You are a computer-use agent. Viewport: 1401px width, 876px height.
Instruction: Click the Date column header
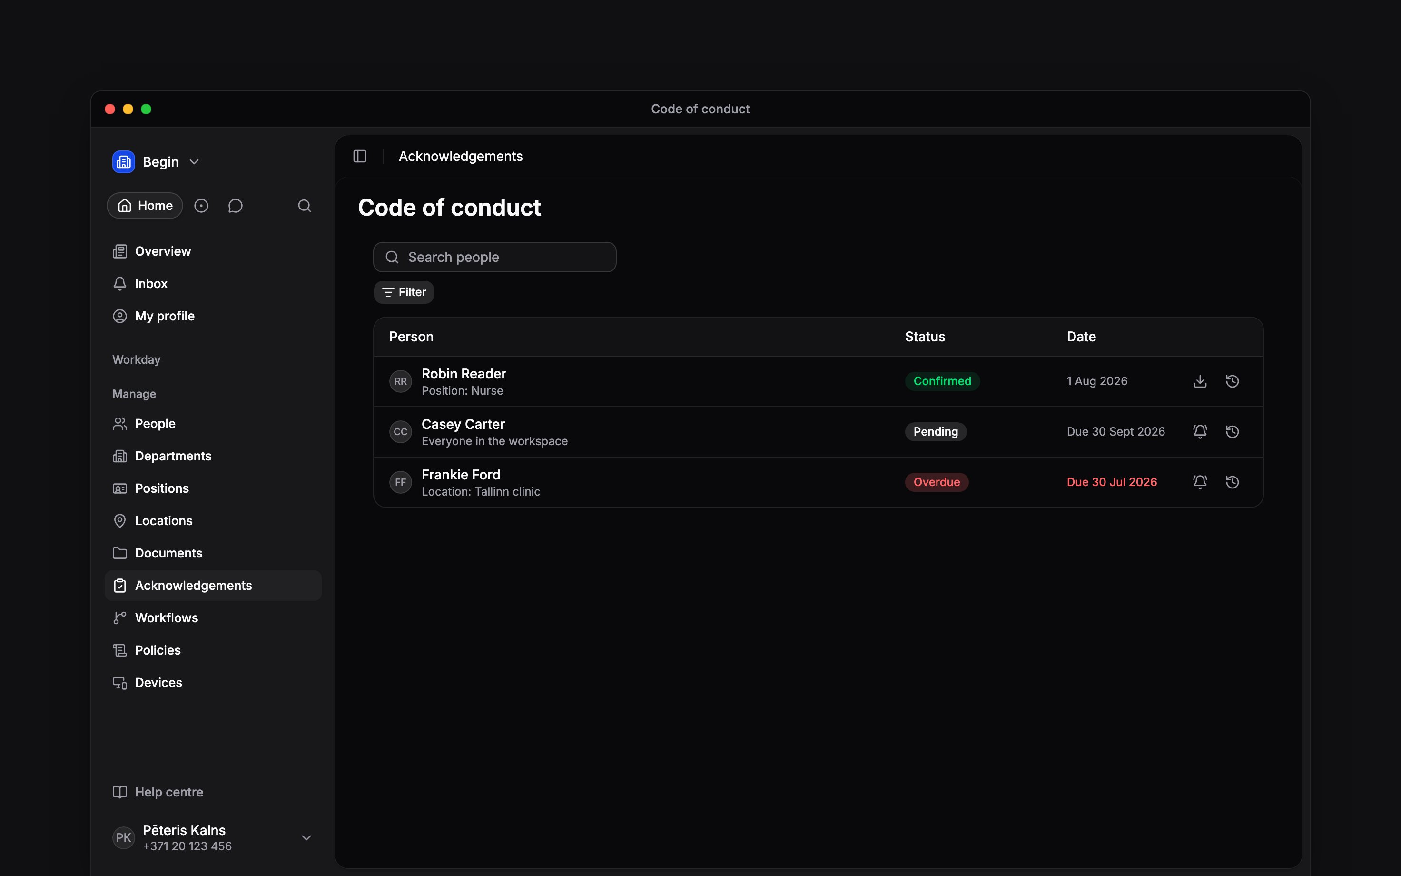tap(1081, 337)
